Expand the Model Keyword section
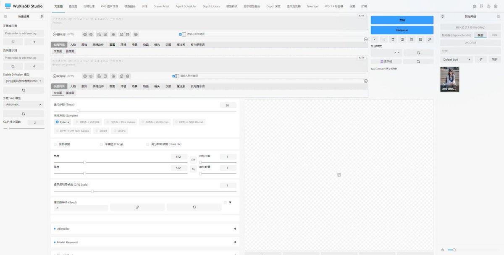The height and width of the screenshot is (255, 504). point(145,242)
